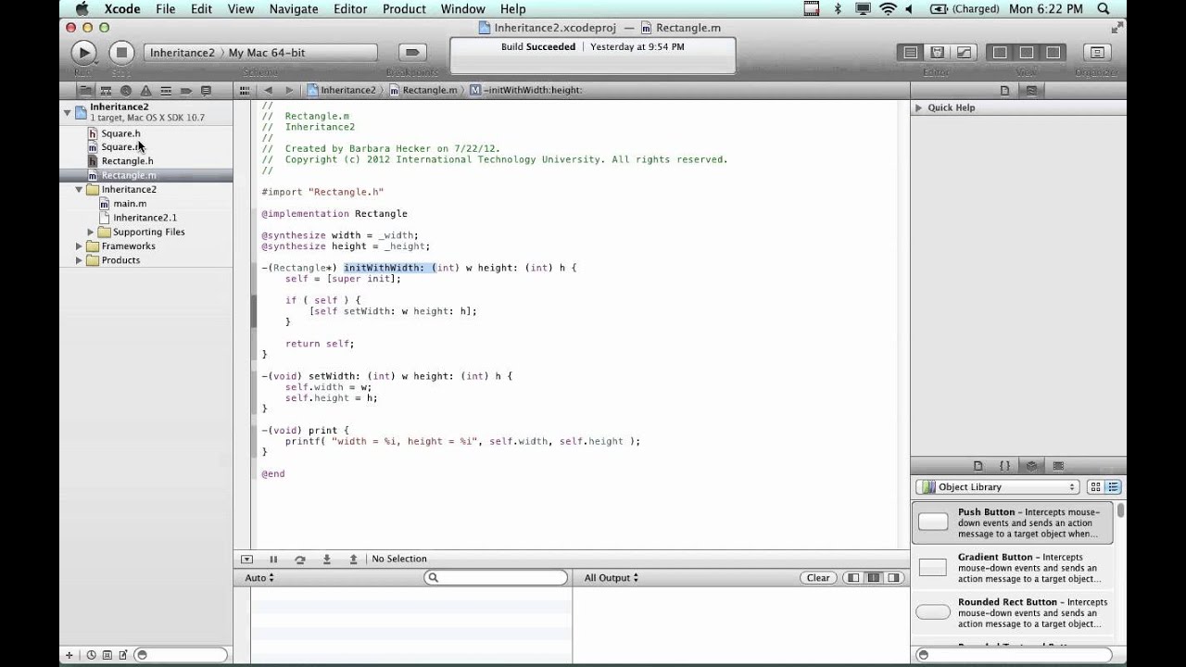Show the Issue navigator warning icon
The image size is (1186, 667).
tap(145, 91)
